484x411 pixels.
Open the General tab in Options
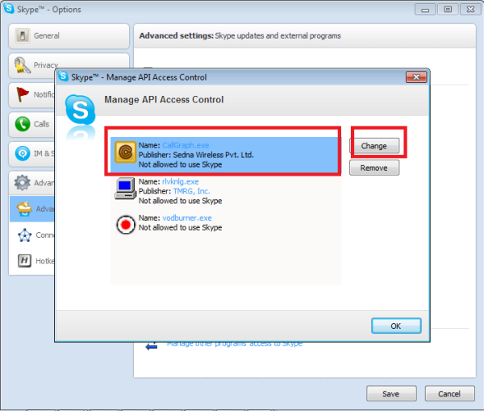(x=69, y=36)
